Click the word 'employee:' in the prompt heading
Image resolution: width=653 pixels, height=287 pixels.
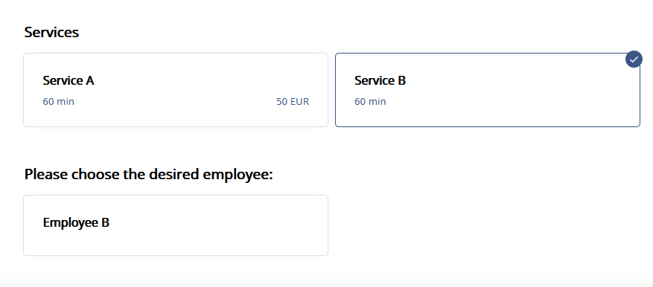pos(238,175)
